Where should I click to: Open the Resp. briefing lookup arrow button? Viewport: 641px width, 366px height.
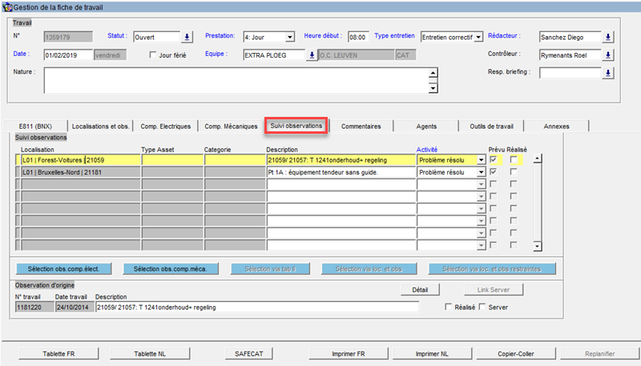(608, 73)
